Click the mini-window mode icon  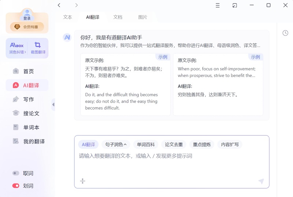235,5
